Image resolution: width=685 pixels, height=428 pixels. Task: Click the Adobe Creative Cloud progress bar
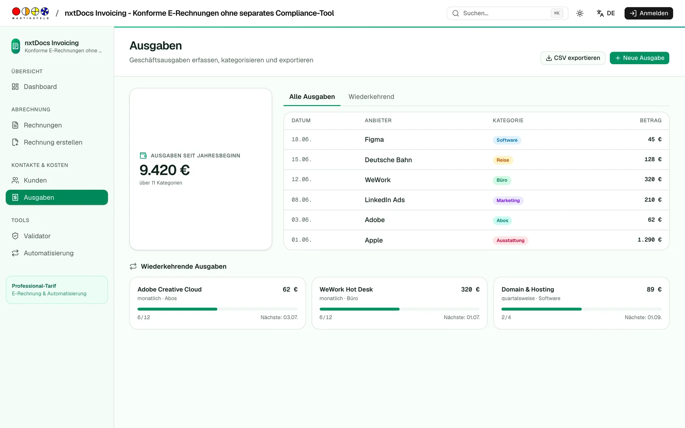click(x=218, y=309)
